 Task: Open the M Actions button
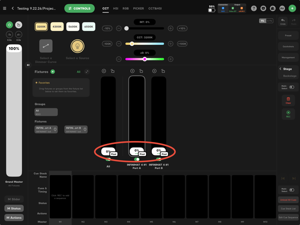pos(14,218)
